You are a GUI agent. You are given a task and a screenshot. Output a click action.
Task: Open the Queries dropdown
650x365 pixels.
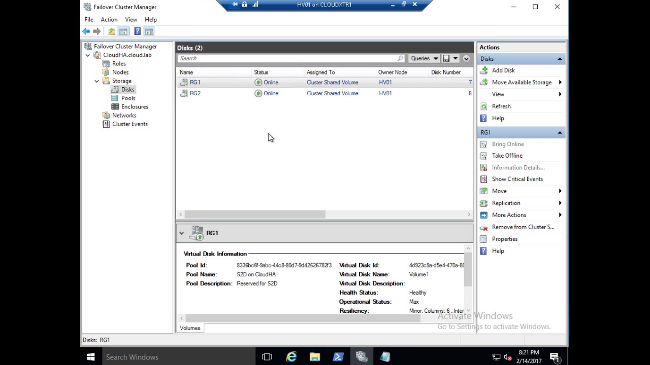tap(425, 58)
